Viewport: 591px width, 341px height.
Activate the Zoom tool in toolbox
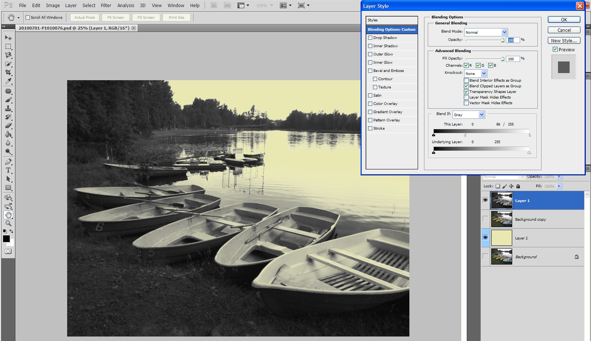pos(8,223)
